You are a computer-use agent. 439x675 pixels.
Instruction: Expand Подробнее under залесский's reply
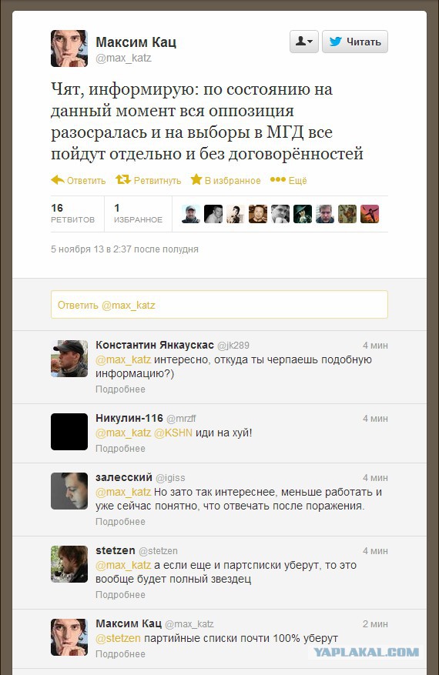[120, 522]
